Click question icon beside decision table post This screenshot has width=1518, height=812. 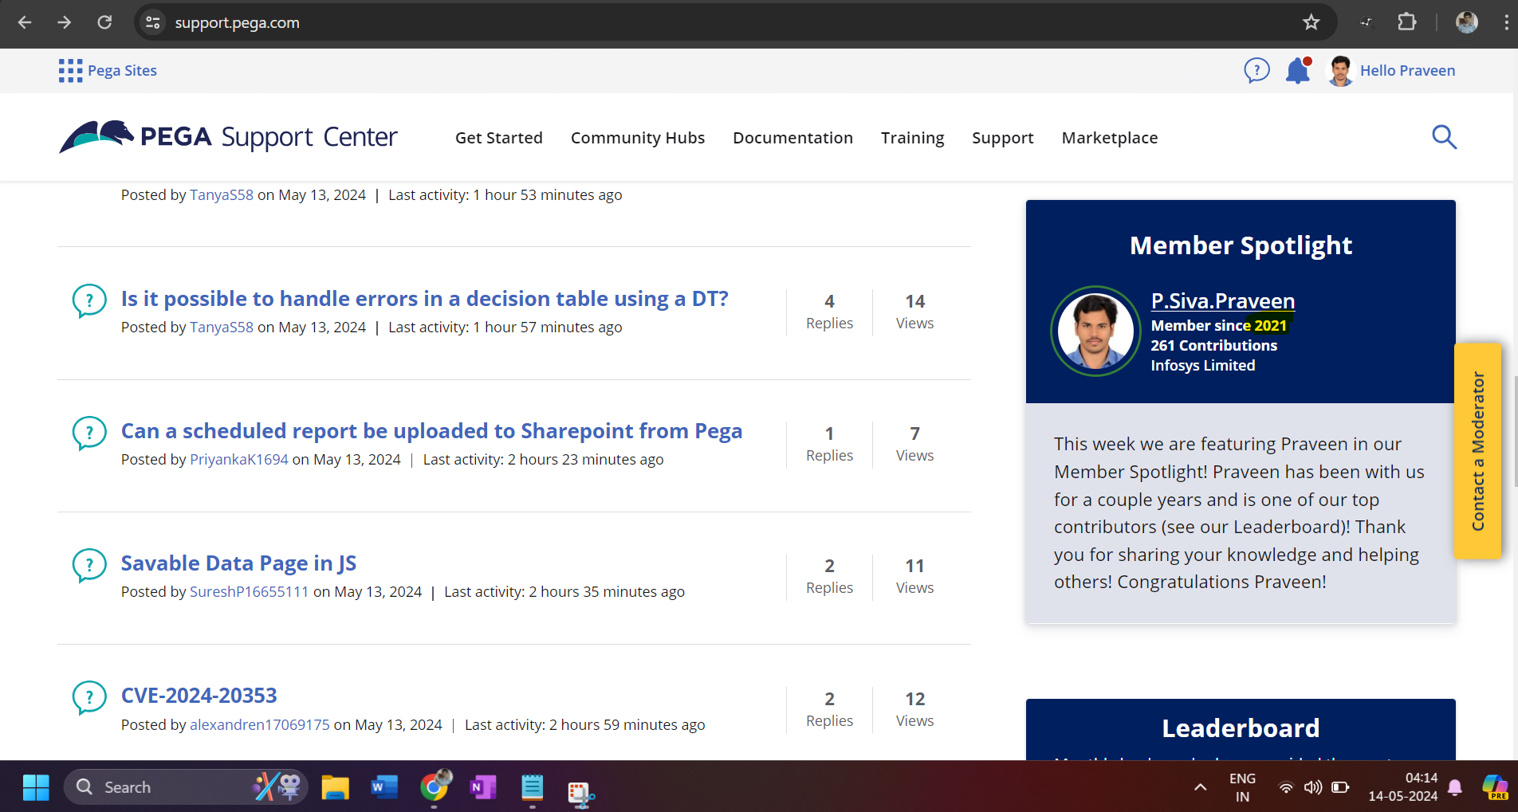(x=89, y=300)
